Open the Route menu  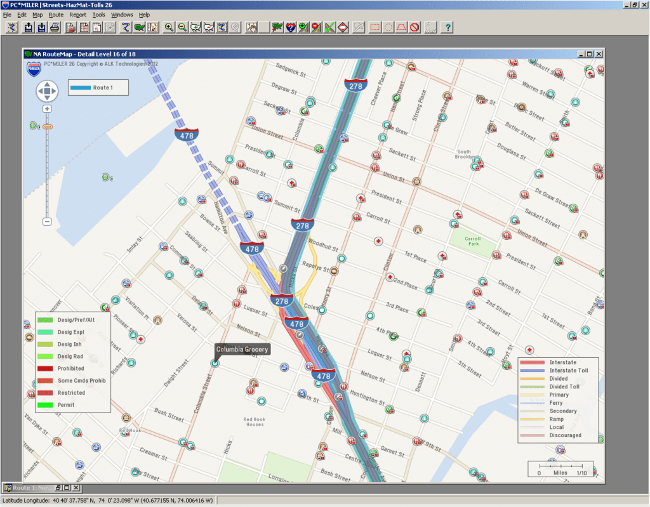coord(56,15)
